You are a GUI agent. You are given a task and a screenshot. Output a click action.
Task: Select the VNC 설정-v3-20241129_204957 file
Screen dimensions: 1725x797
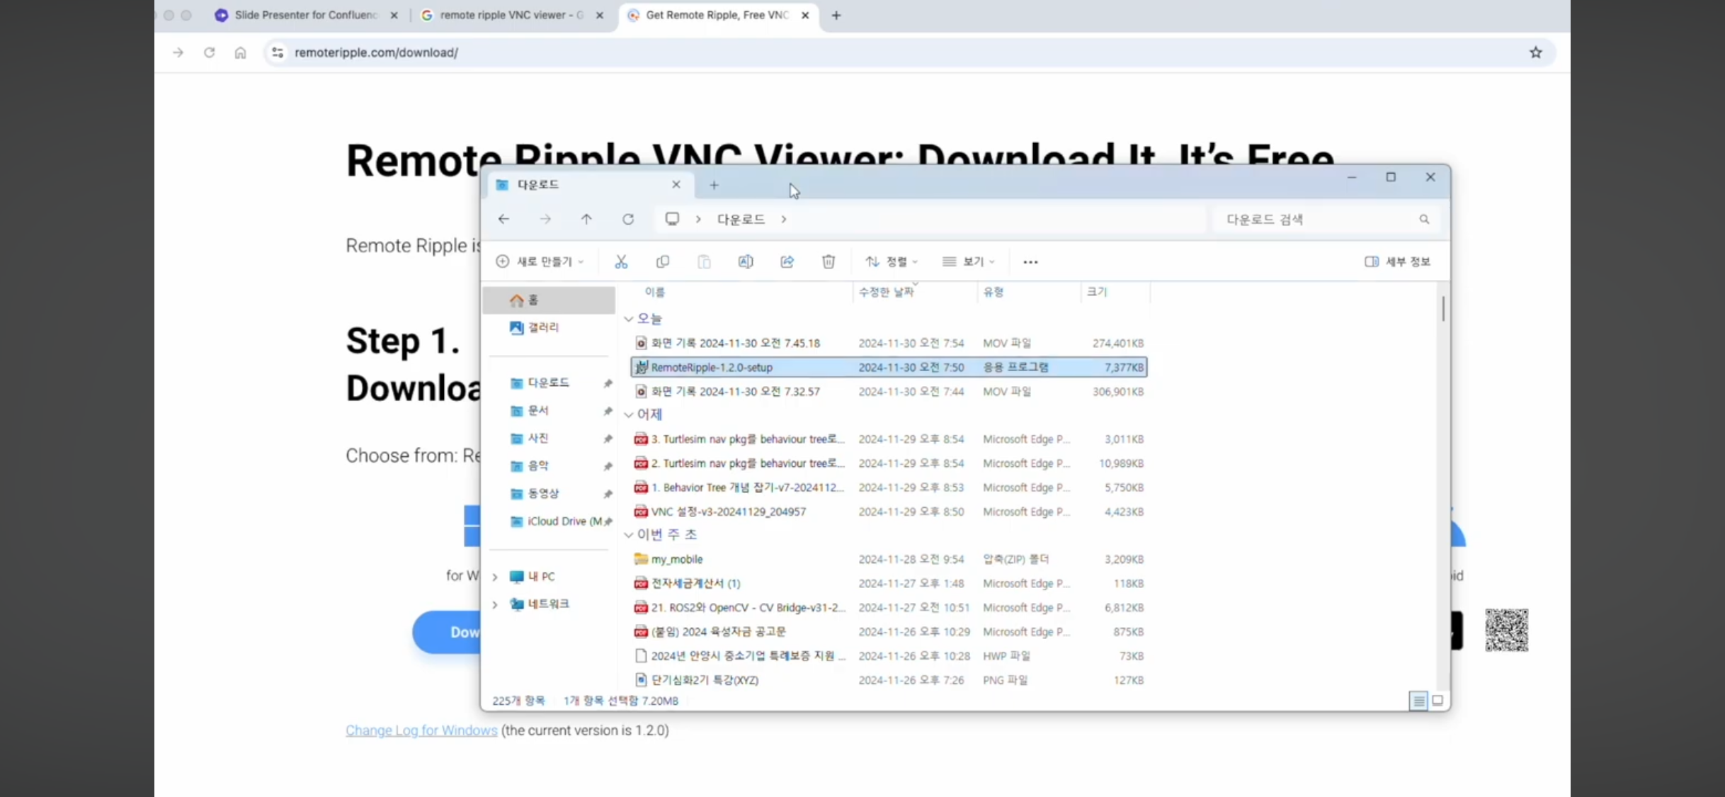pos(889,511)
